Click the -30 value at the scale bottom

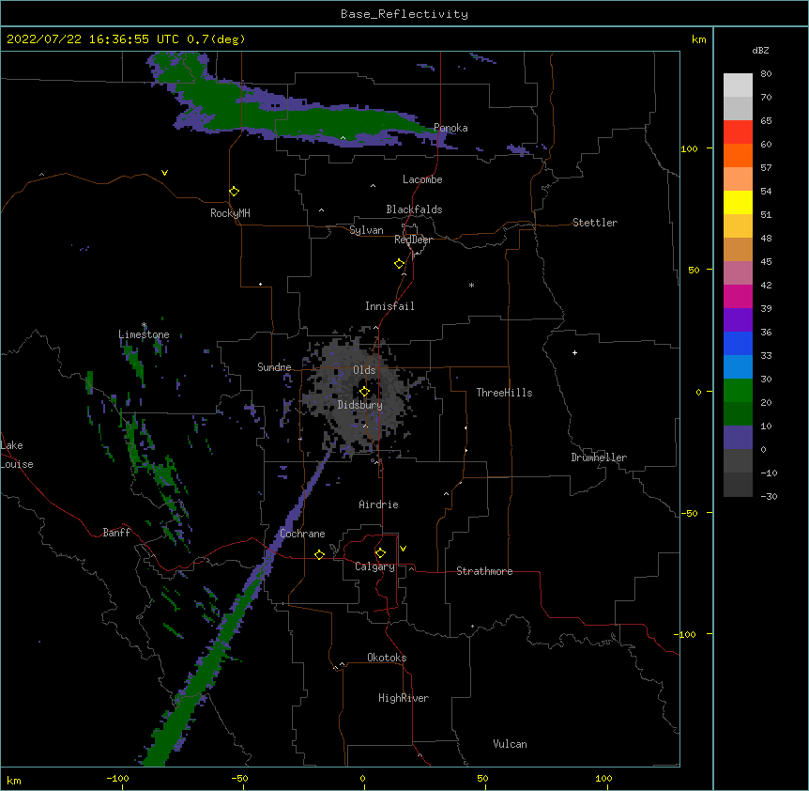pos(769,496)
